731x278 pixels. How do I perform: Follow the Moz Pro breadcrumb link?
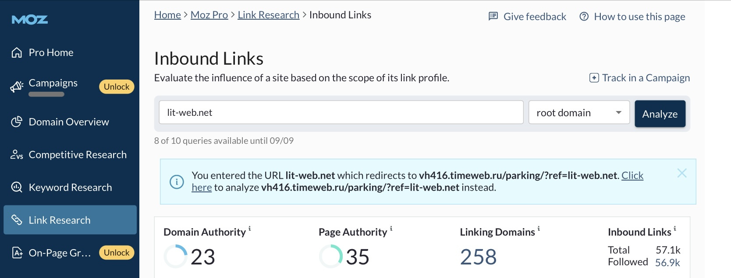click(x=209, y=15)
